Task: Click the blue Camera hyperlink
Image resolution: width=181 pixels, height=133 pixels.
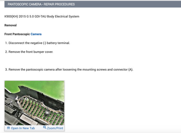Action: [36, 34]
